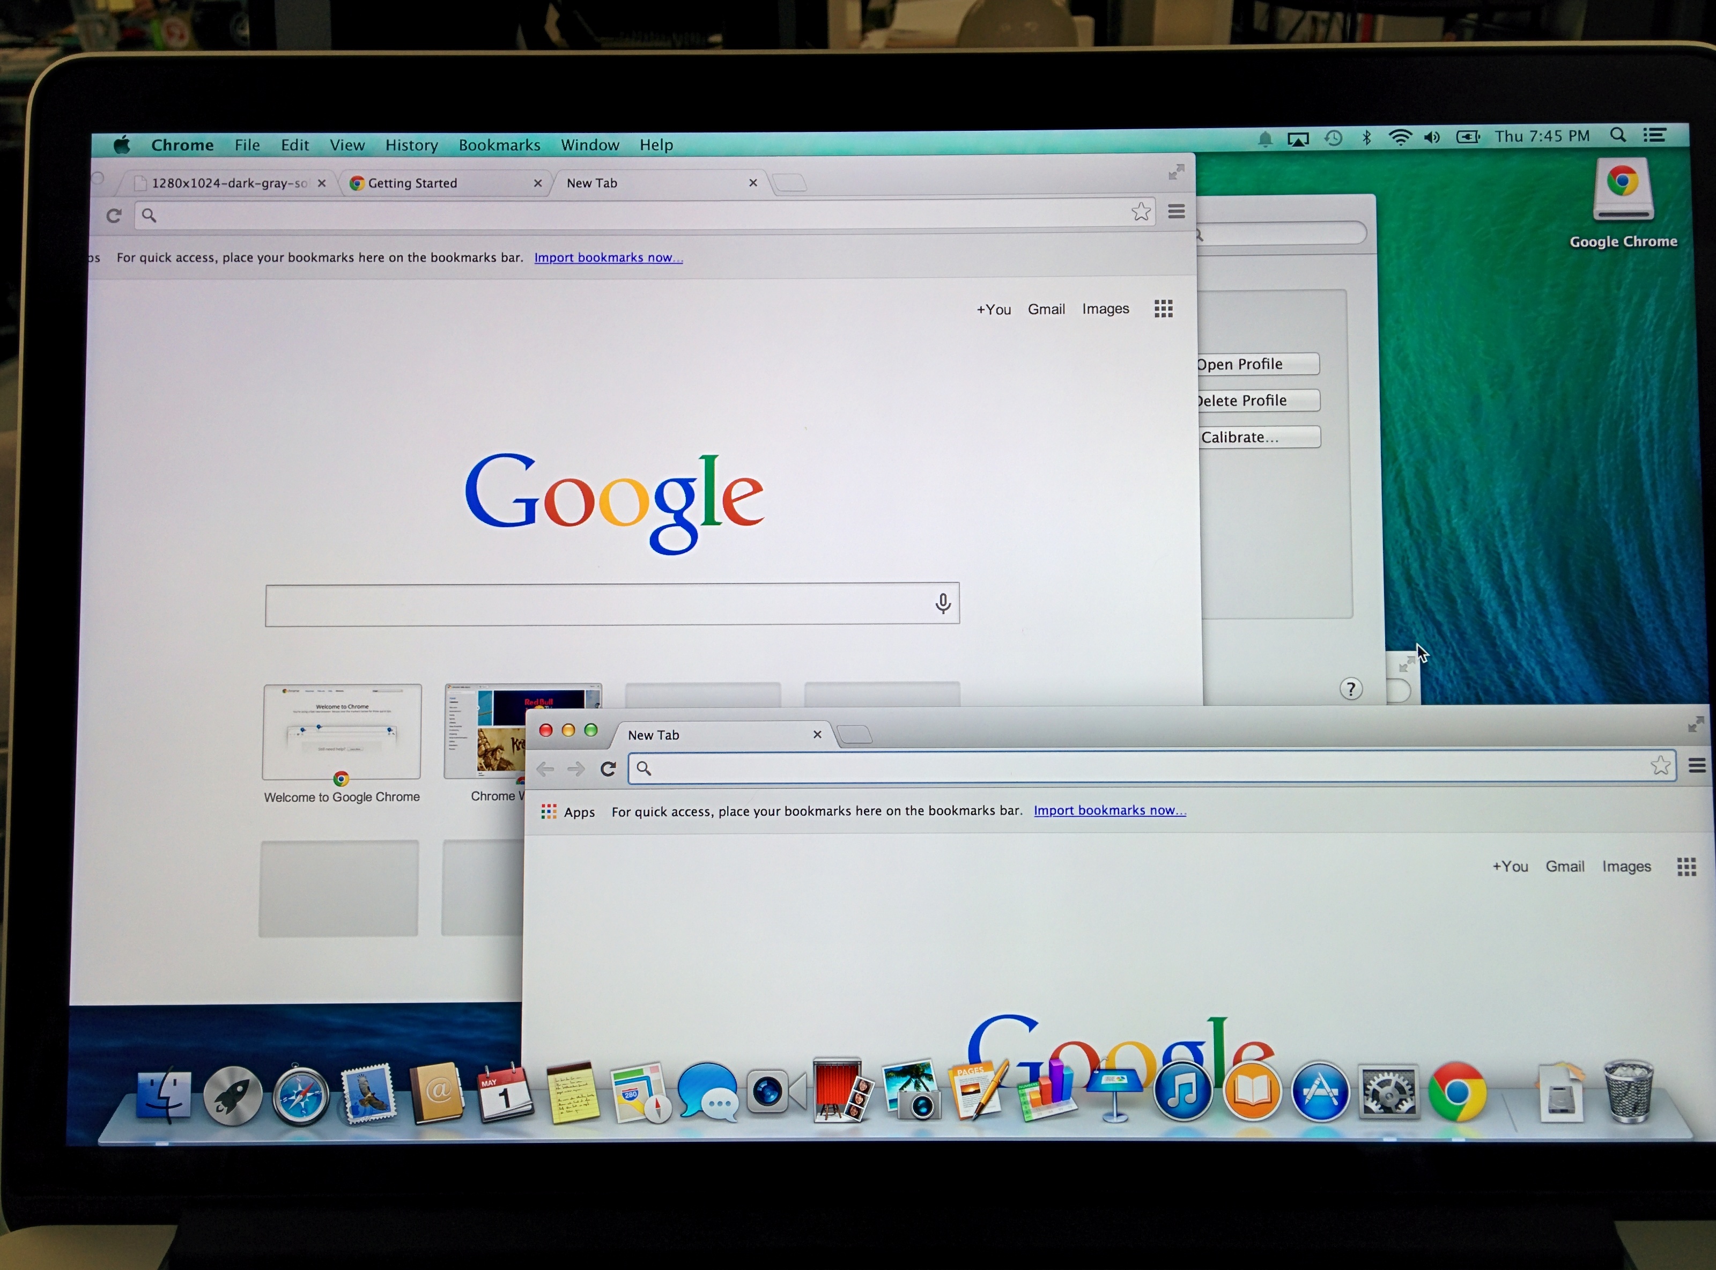Open Google apps grid in front window

tap(1686, 867)
